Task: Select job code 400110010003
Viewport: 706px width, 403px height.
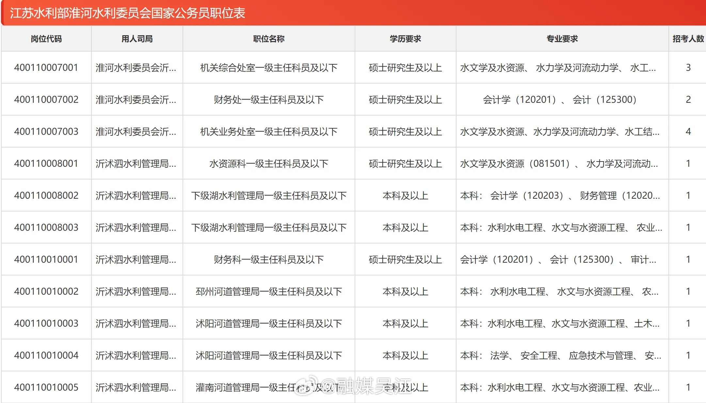Action: point(46,323)
